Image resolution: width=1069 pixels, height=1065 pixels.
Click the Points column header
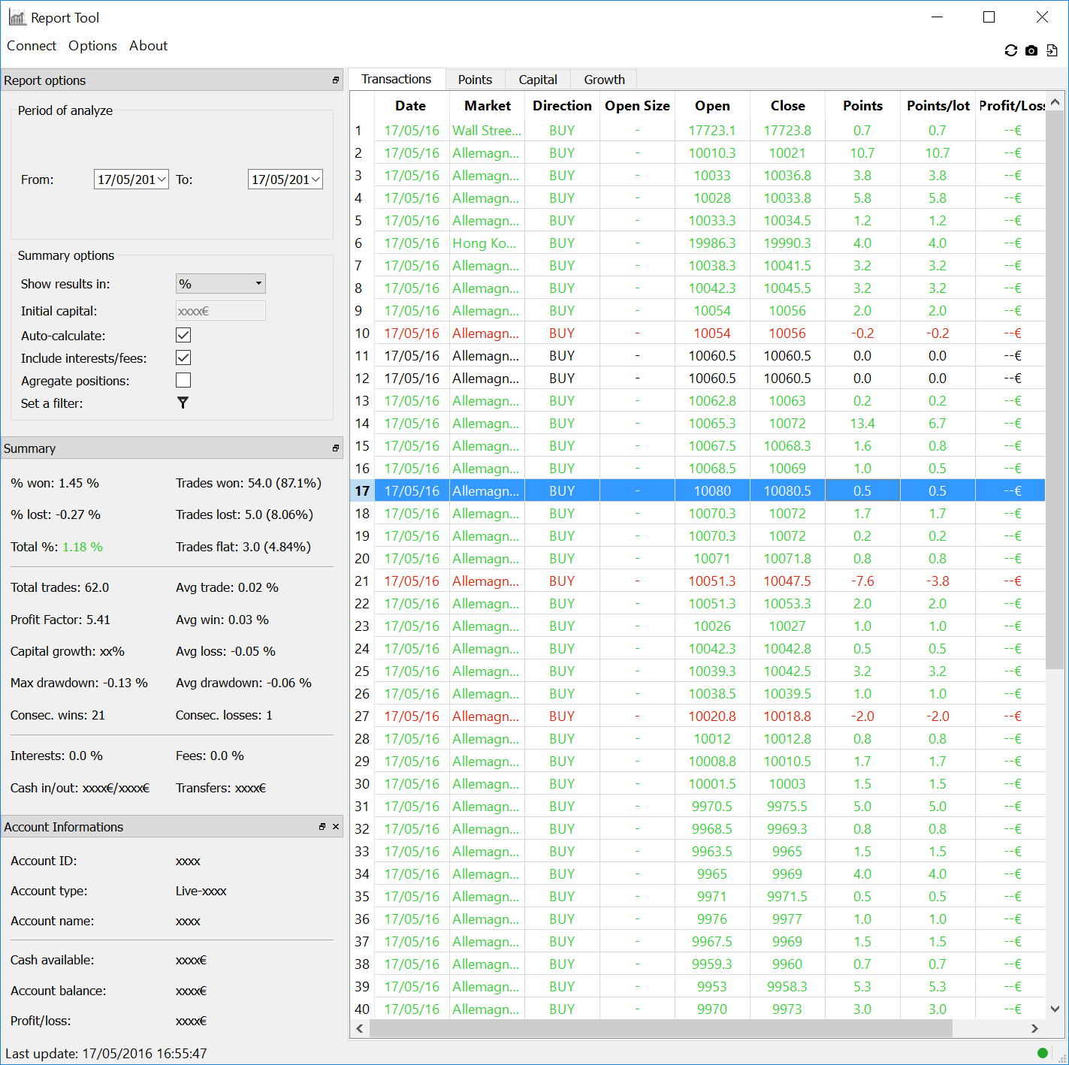862,106
